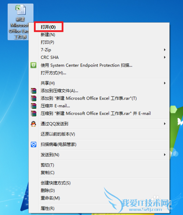Viewport: 183px width, 215px height.
Task: Expand the 7-Zip submenu arrow
Action: 165,50
